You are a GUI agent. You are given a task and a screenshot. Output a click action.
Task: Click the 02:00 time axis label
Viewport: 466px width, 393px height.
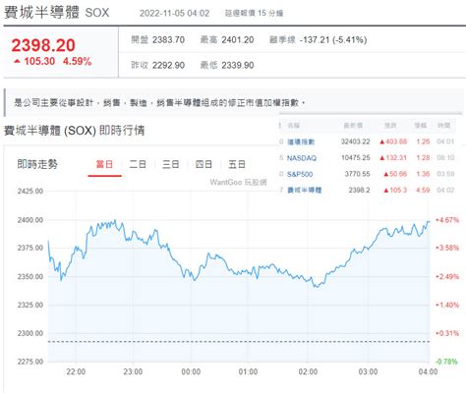point(308,372)
